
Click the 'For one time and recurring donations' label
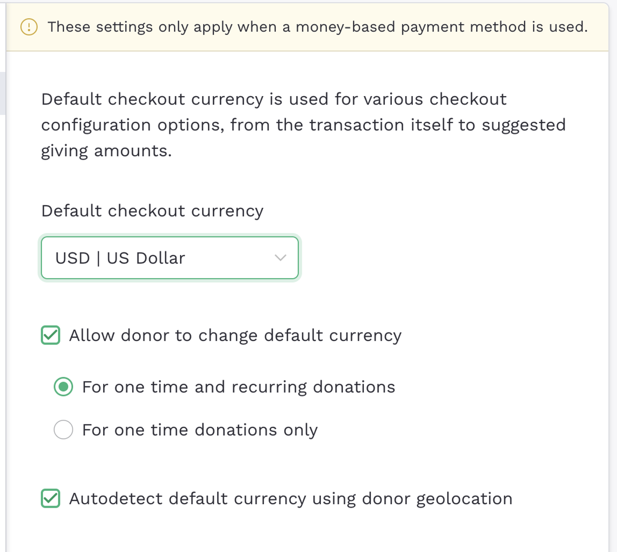click(238, 387)
